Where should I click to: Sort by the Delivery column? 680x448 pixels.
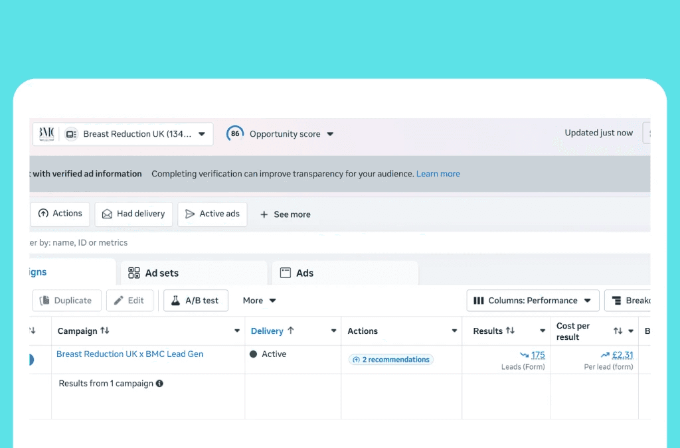click(272, 331)
